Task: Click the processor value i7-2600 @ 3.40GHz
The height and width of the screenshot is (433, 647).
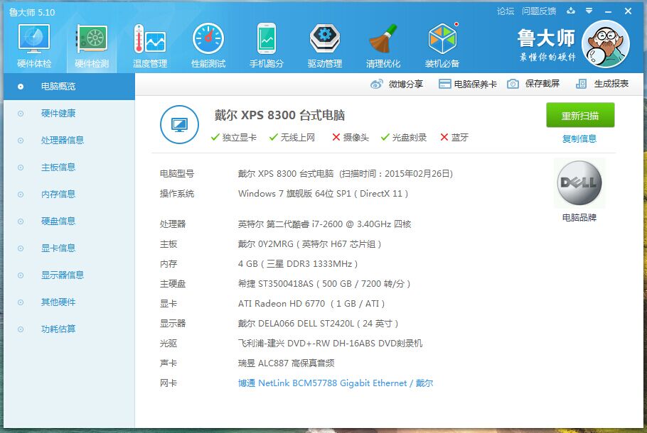Action: [324, 224]
